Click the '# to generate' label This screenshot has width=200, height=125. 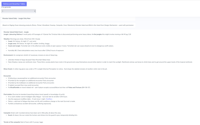(5, 7)
